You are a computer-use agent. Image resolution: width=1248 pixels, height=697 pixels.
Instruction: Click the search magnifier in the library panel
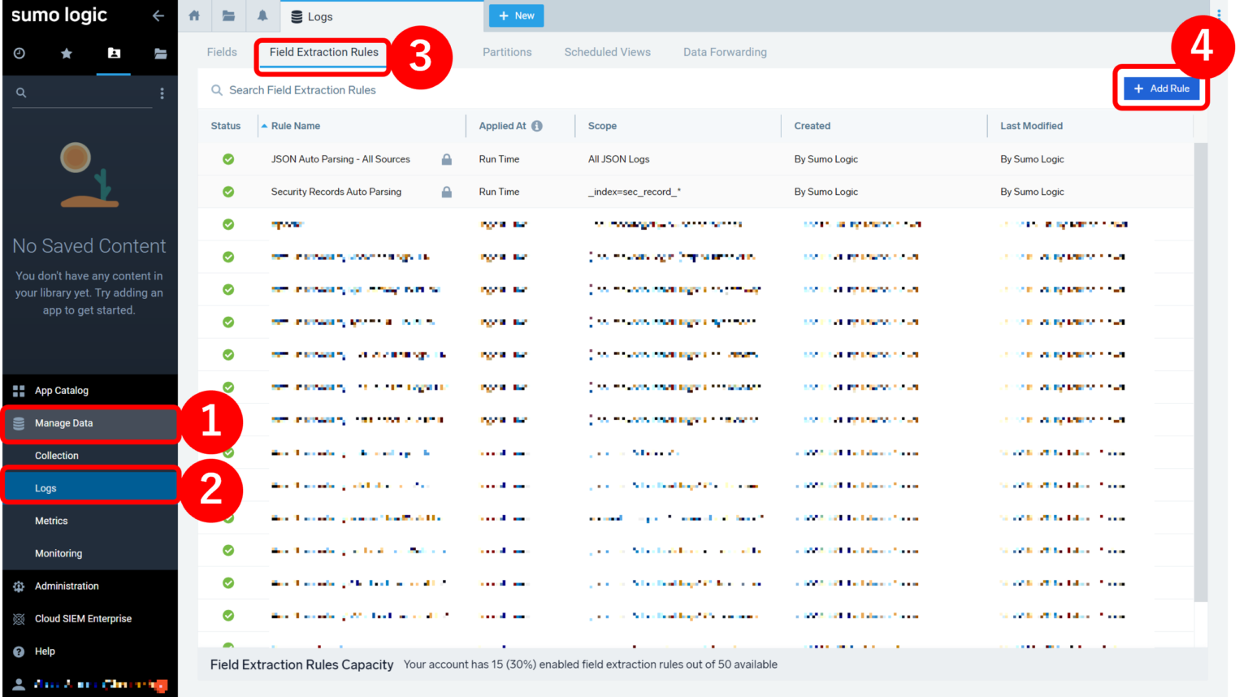21,92
